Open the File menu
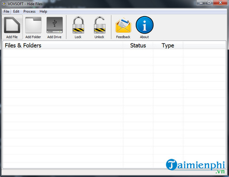Screen dimensions: 229x177 (6, 11)
